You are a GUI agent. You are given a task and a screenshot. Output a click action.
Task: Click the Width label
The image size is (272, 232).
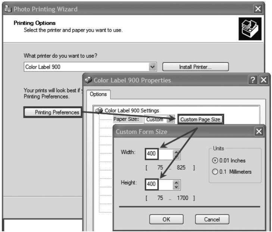pyautogui.click(x=128, y=152)
